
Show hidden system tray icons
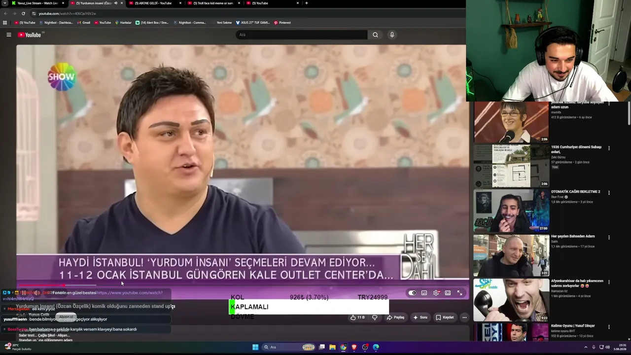click(x=586, y=347)
